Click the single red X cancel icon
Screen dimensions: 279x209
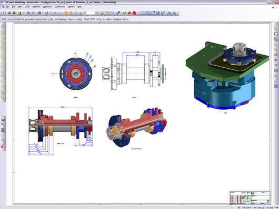coord(129,13)
